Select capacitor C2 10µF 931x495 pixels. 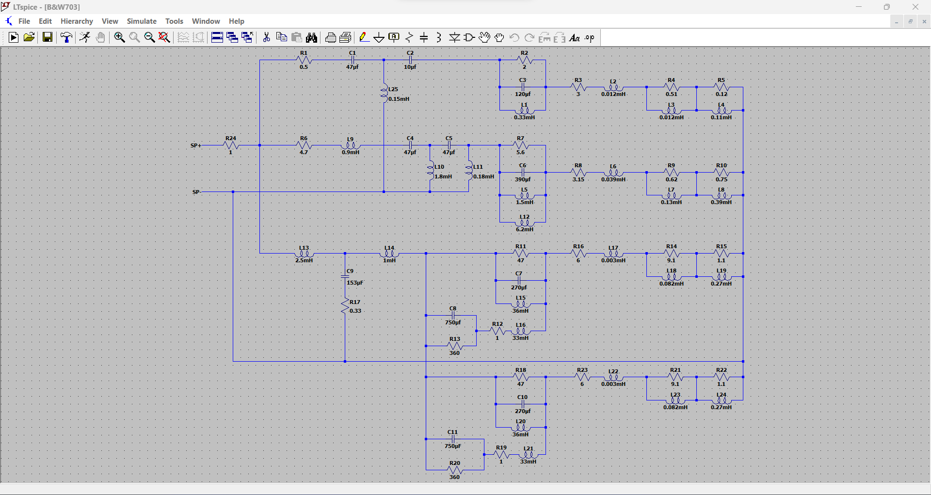click(410, 60)
